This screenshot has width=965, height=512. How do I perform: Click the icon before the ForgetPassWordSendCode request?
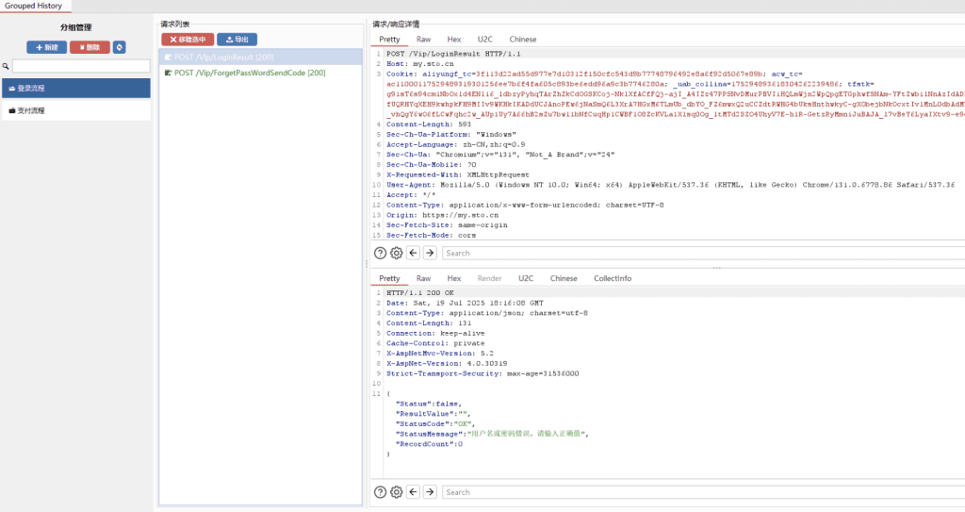168,73
